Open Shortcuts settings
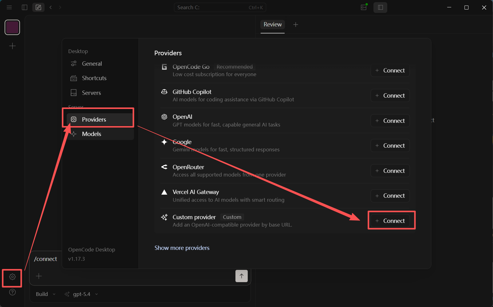 [x=100, y=78]
